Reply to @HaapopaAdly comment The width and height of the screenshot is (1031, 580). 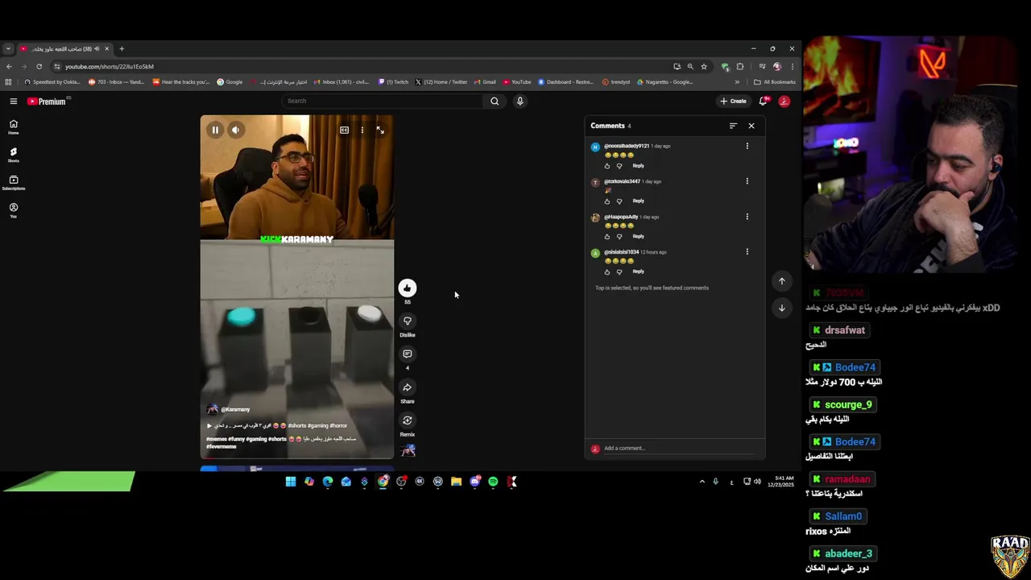coord(638,236)
